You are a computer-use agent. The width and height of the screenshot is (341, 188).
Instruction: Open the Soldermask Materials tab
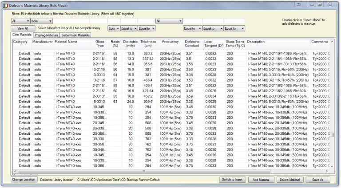[75, 35]
